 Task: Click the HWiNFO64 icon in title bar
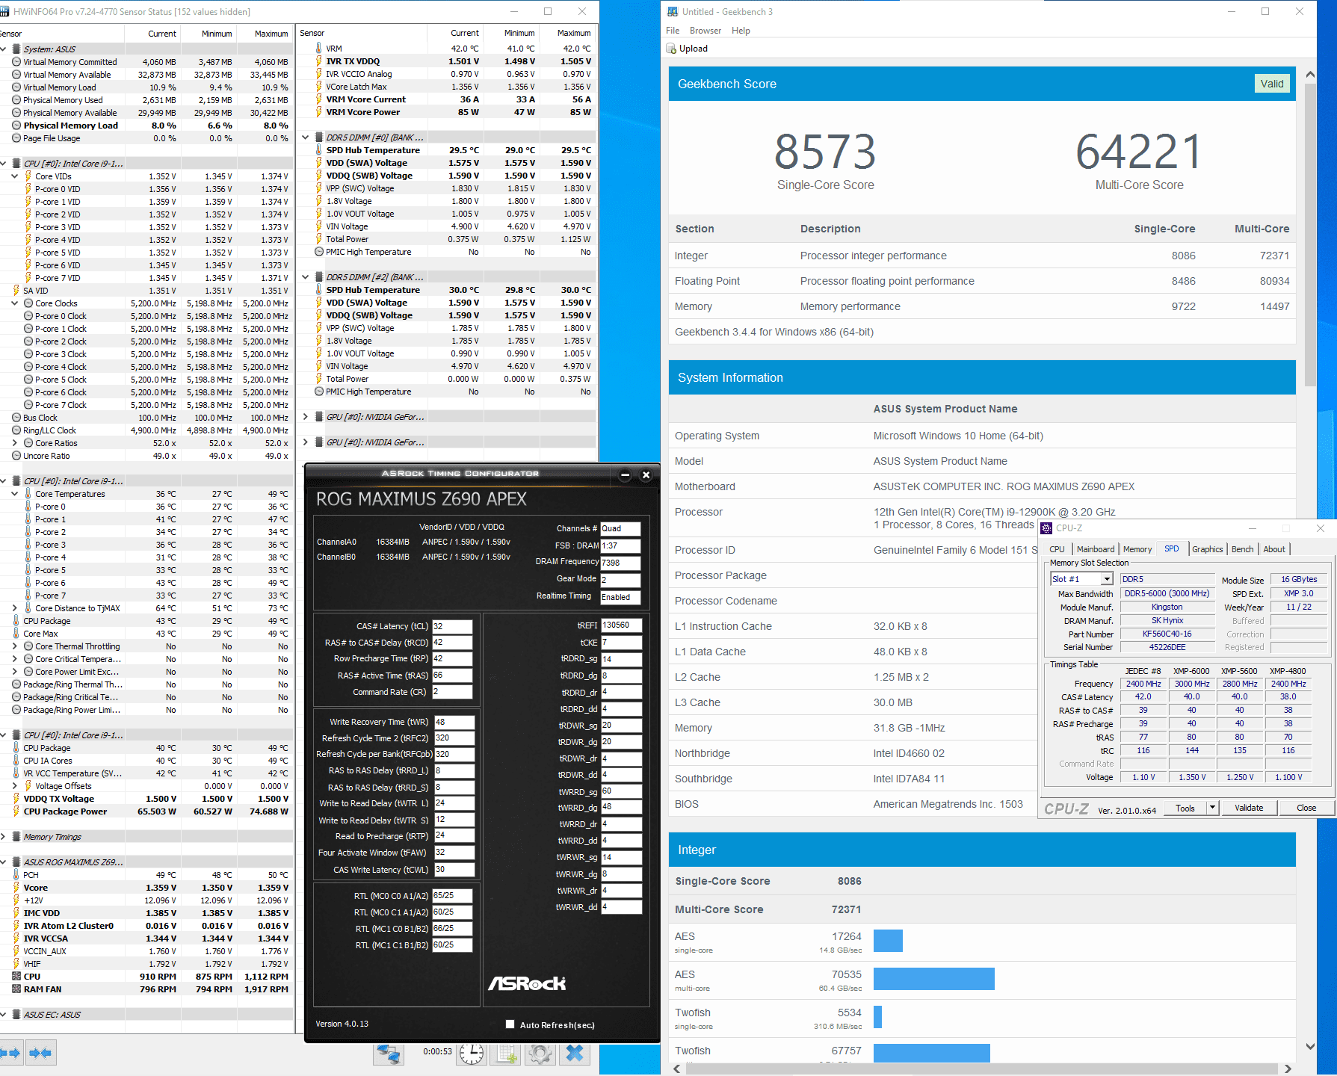pyautogui.click(x=6, y=11)
